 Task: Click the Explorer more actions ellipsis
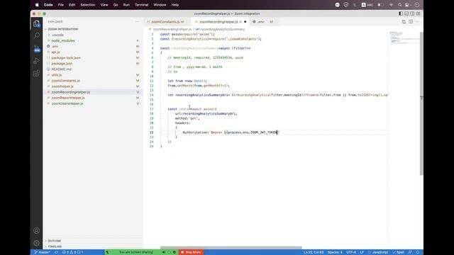137,22
